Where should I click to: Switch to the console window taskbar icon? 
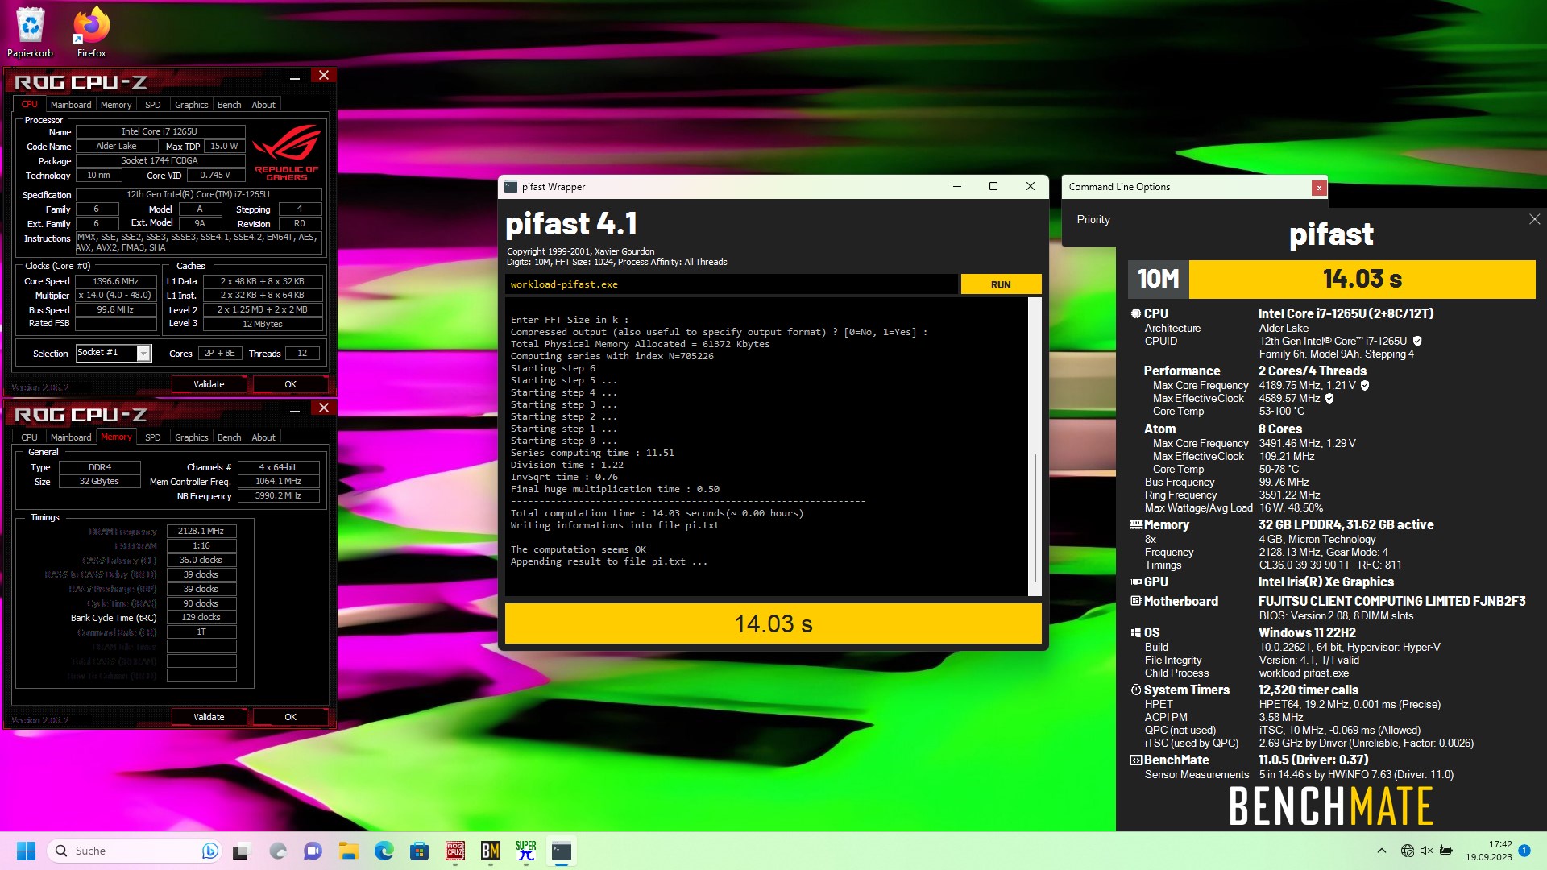[562, 851]
